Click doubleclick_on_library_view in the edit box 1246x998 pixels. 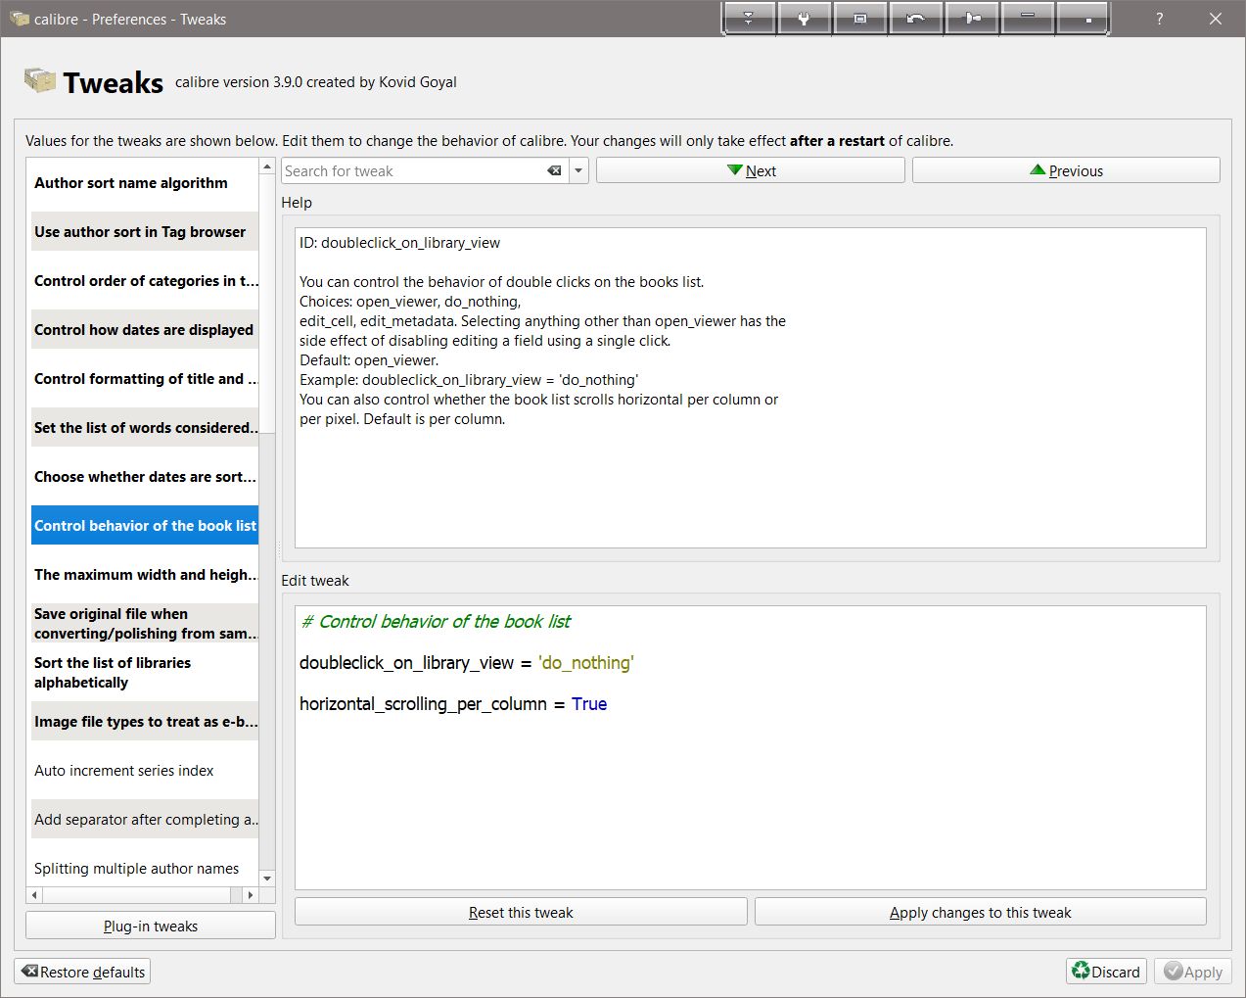pos(406,663)
